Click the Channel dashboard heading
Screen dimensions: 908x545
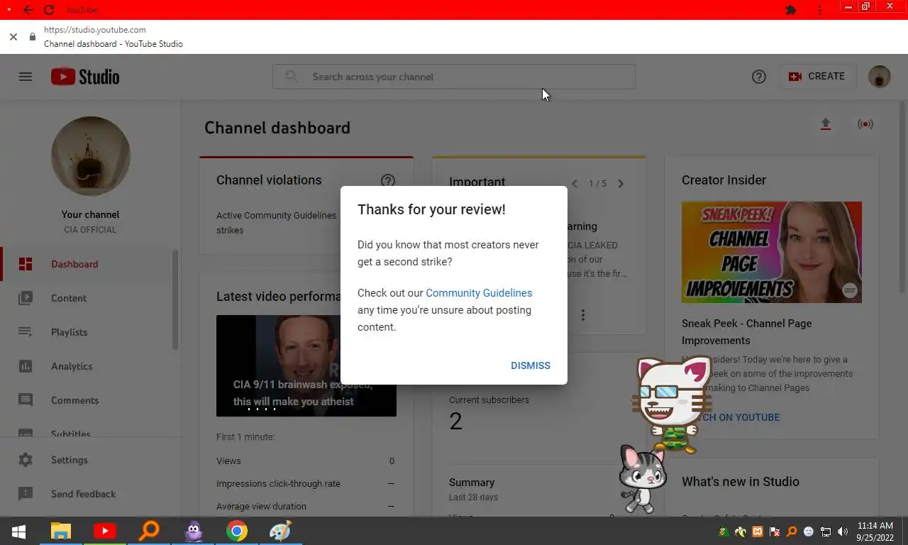(x=277, y=128)
